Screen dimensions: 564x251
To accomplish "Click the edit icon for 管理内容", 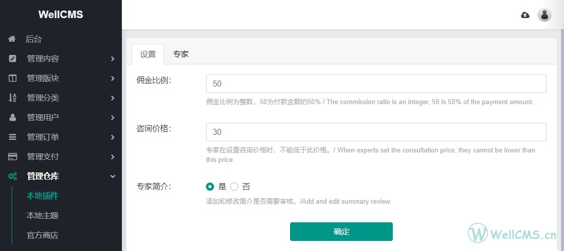I will tap(12, 58).
